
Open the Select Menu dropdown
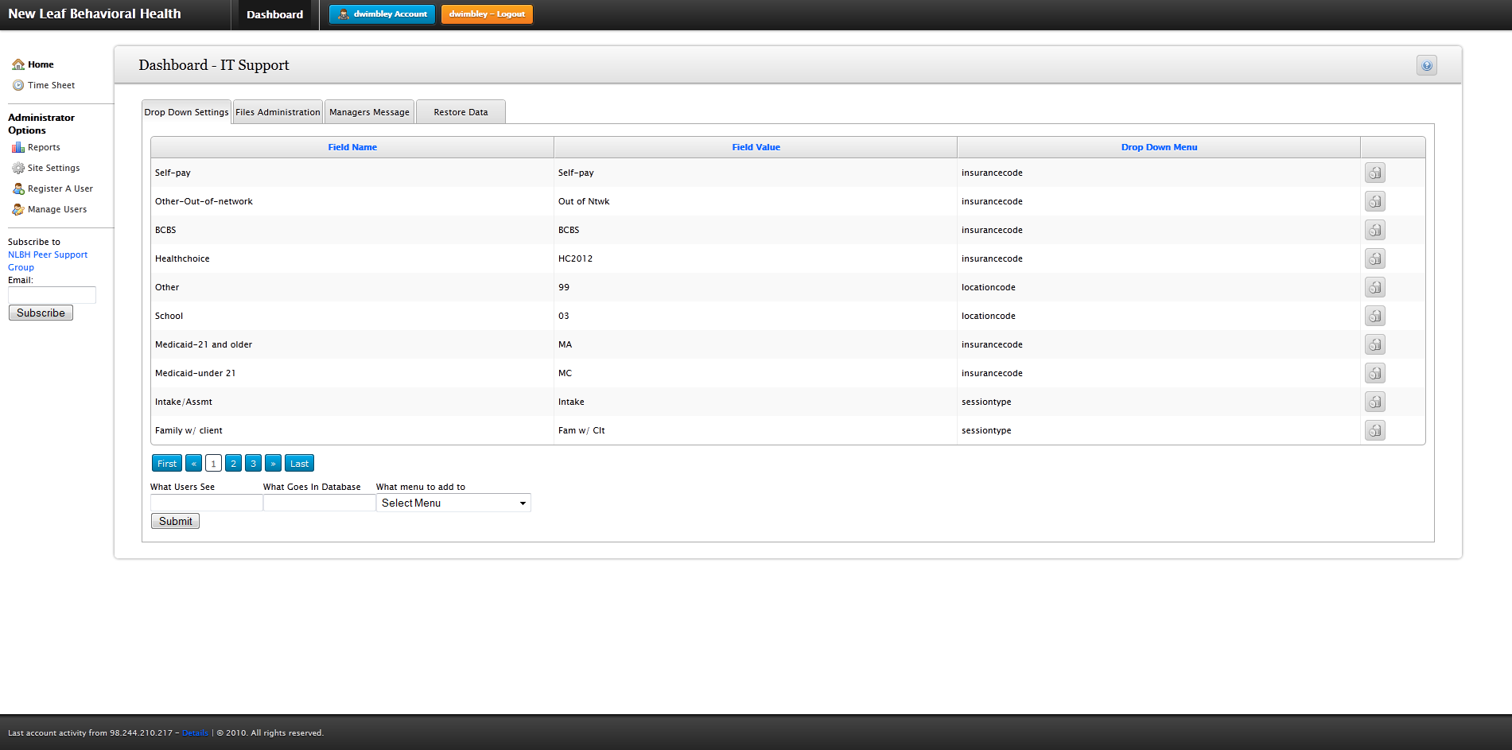point(453,503)
